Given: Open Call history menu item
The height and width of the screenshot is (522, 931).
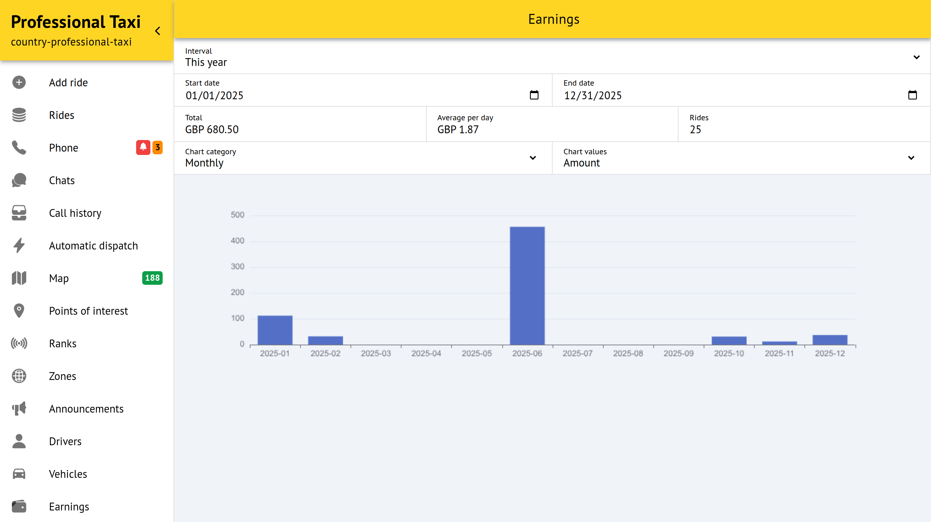Looking at the screenshot, I should click(75, 213).
